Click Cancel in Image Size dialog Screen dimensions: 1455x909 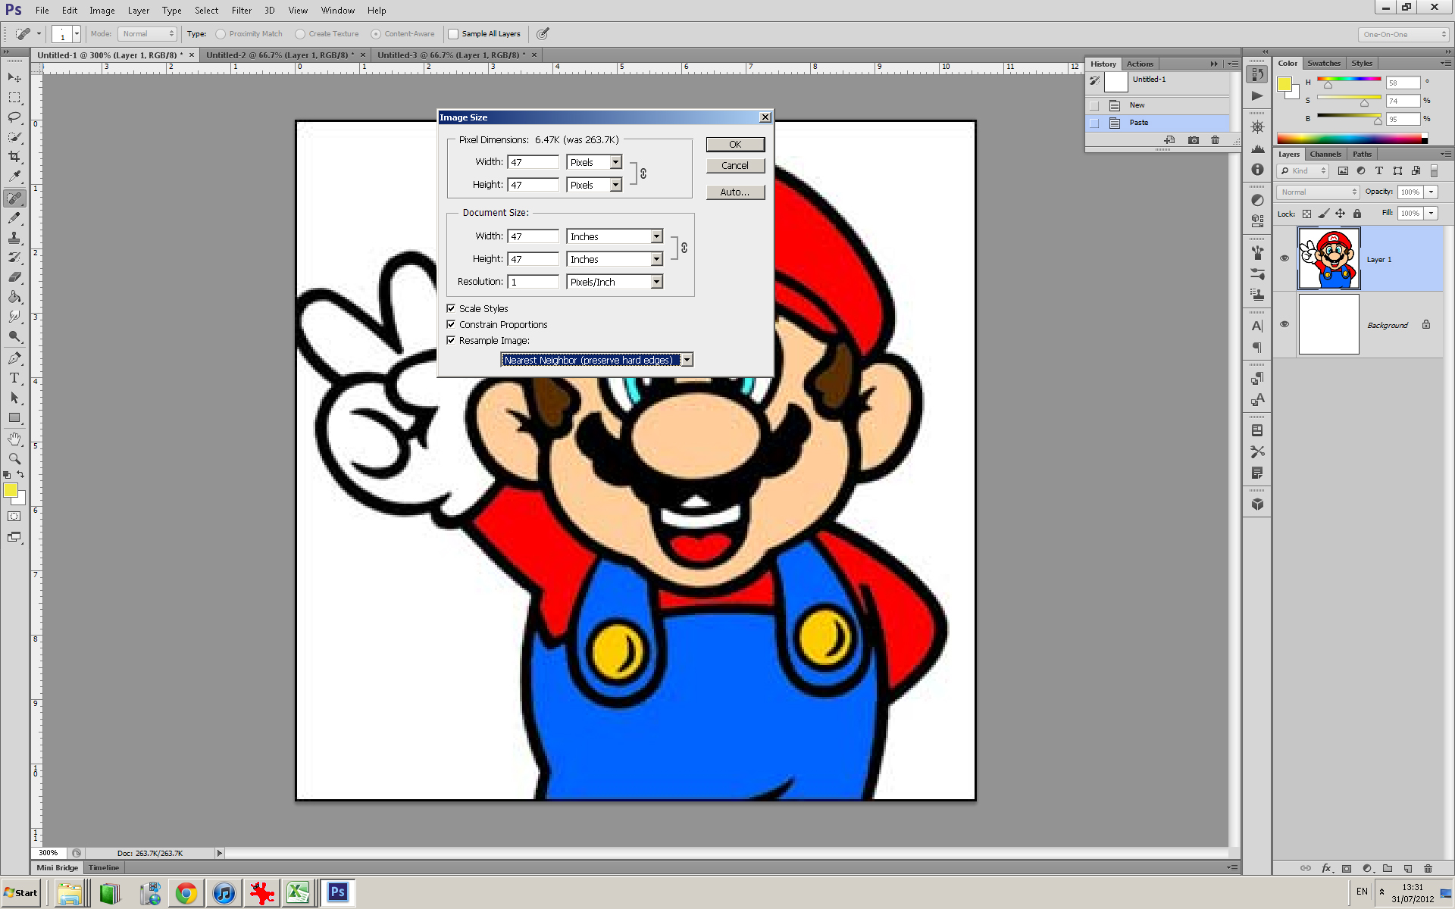tap(735, 165)
